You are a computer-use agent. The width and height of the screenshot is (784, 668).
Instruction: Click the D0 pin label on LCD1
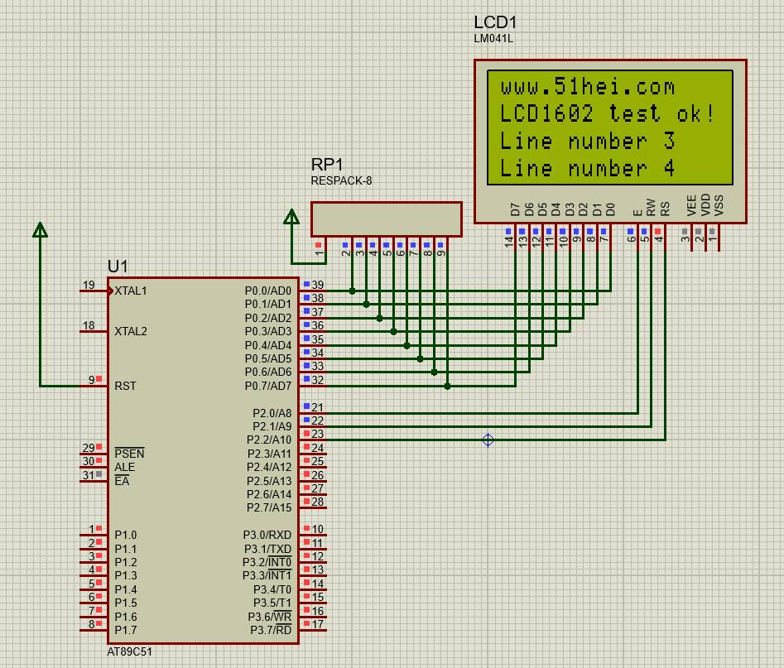(610, 209)
